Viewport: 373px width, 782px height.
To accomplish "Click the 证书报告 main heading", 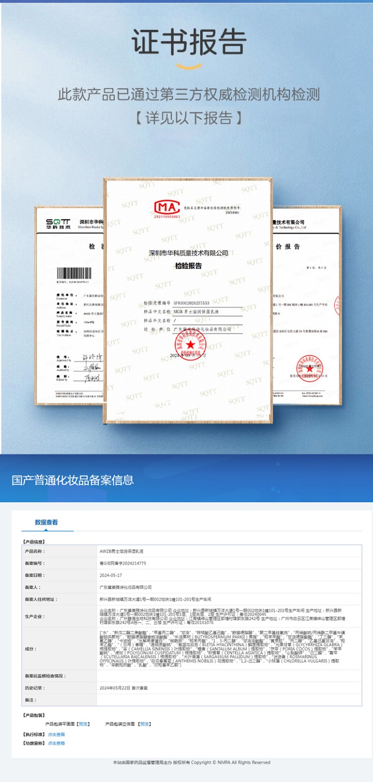I will (188, 42).
